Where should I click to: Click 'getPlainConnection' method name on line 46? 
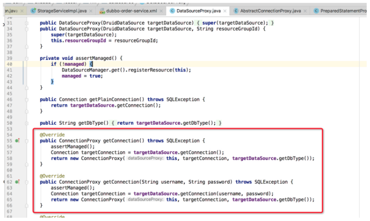[114, 99]
